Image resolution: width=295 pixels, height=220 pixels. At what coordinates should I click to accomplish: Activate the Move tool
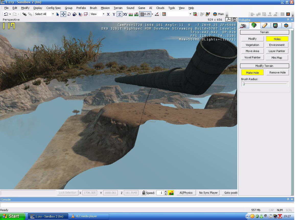[63, 14]
